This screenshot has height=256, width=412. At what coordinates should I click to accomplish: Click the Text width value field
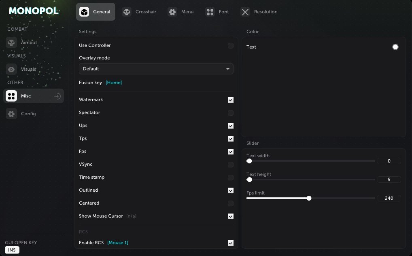[389, 161]
